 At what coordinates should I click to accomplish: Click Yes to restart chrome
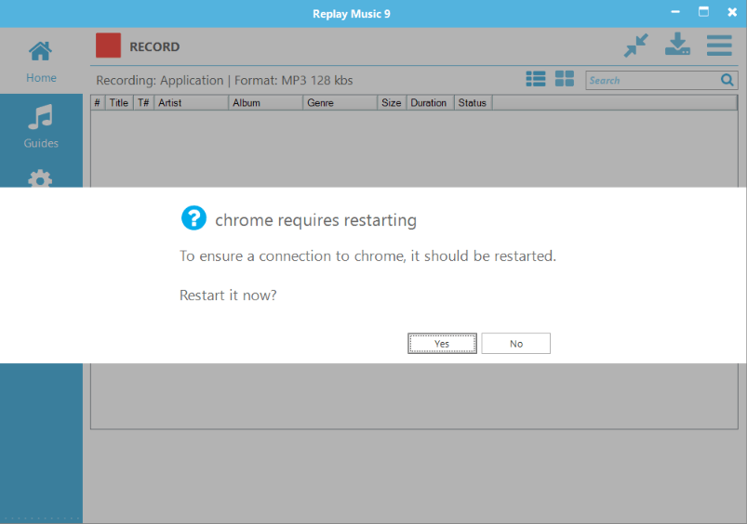(442, 343)
